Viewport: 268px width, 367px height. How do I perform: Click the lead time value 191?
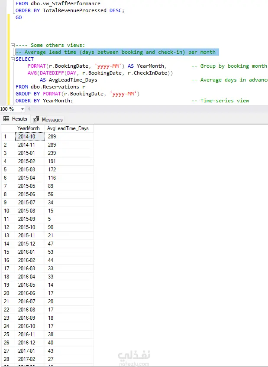pos(69,161)
